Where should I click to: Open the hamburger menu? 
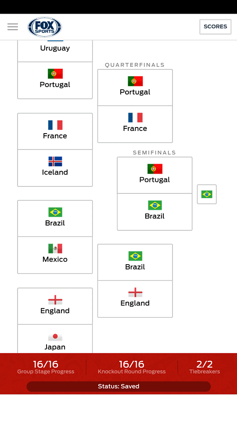pyautogui.click(x=13, y=27)
